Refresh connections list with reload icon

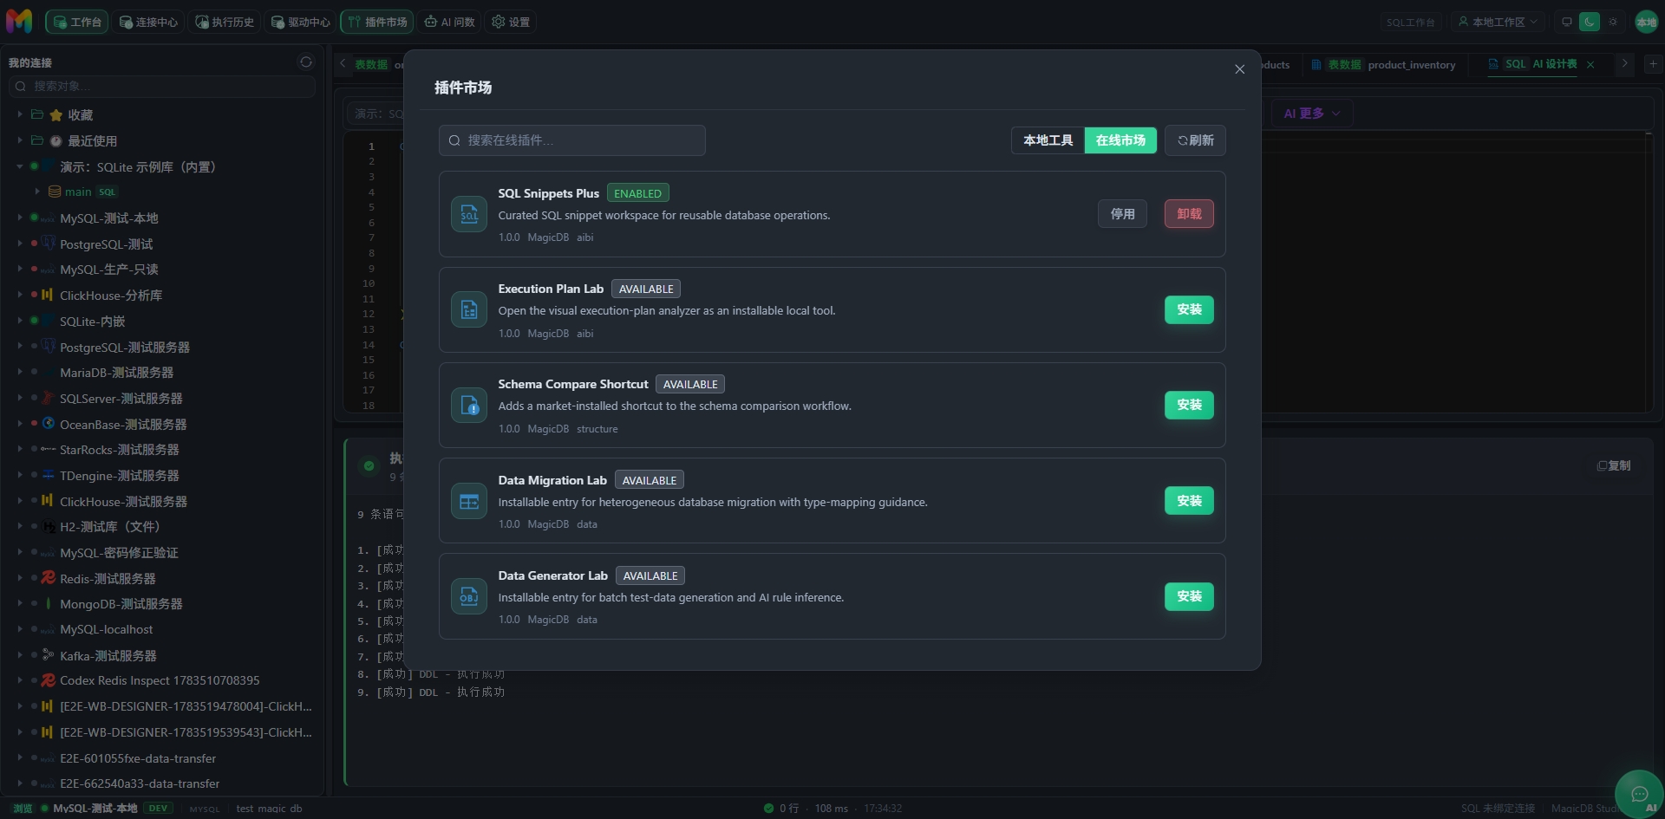click(x=305, y=62)
